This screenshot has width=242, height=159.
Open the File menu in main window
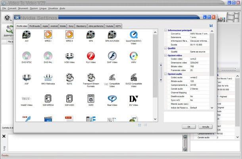pos(4,8)
